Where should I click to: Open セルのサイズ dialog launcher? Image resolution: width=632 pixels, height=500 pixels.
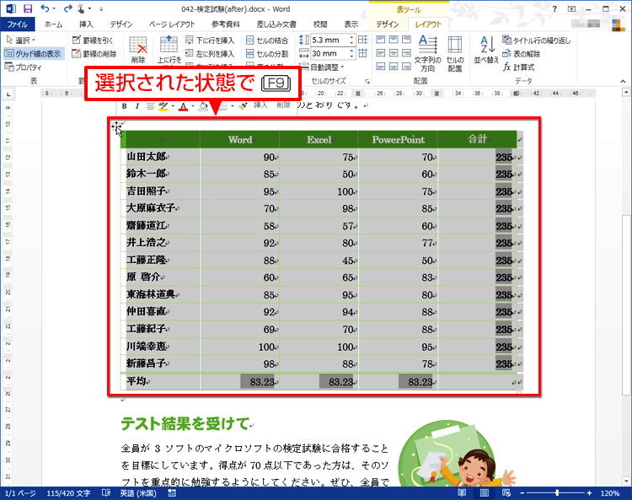[367, 81]
